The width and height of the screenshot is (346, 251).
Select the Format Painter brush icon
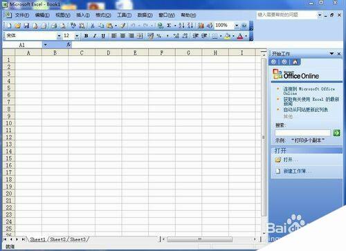tap(123, 26)
